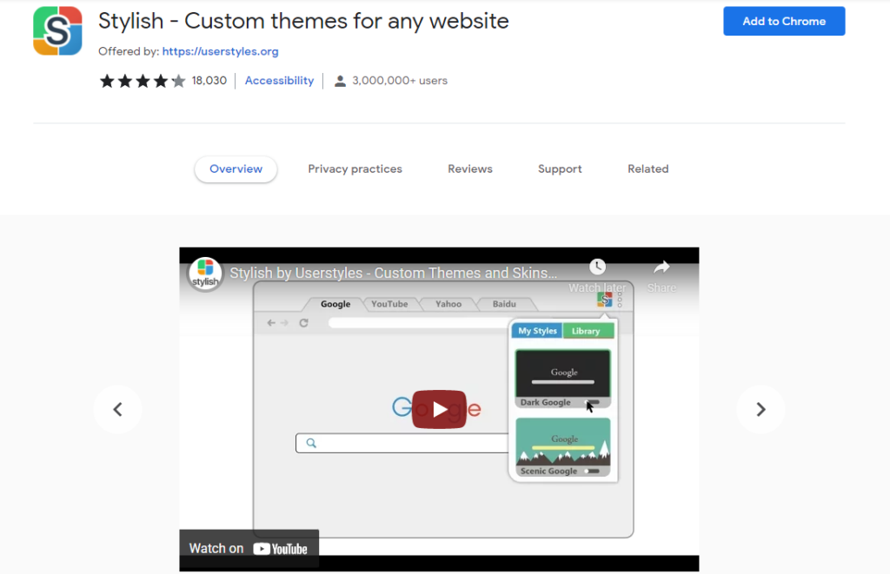Click the Watch later clock icon

[597, 267]
